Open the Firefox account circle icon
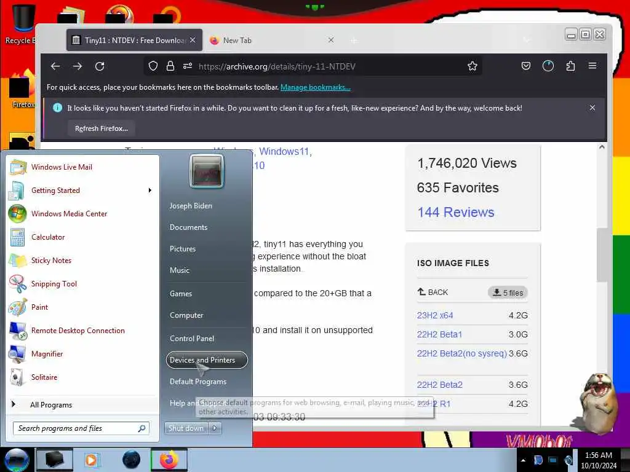This screenshot has width=630, height=472. [548, 66]
